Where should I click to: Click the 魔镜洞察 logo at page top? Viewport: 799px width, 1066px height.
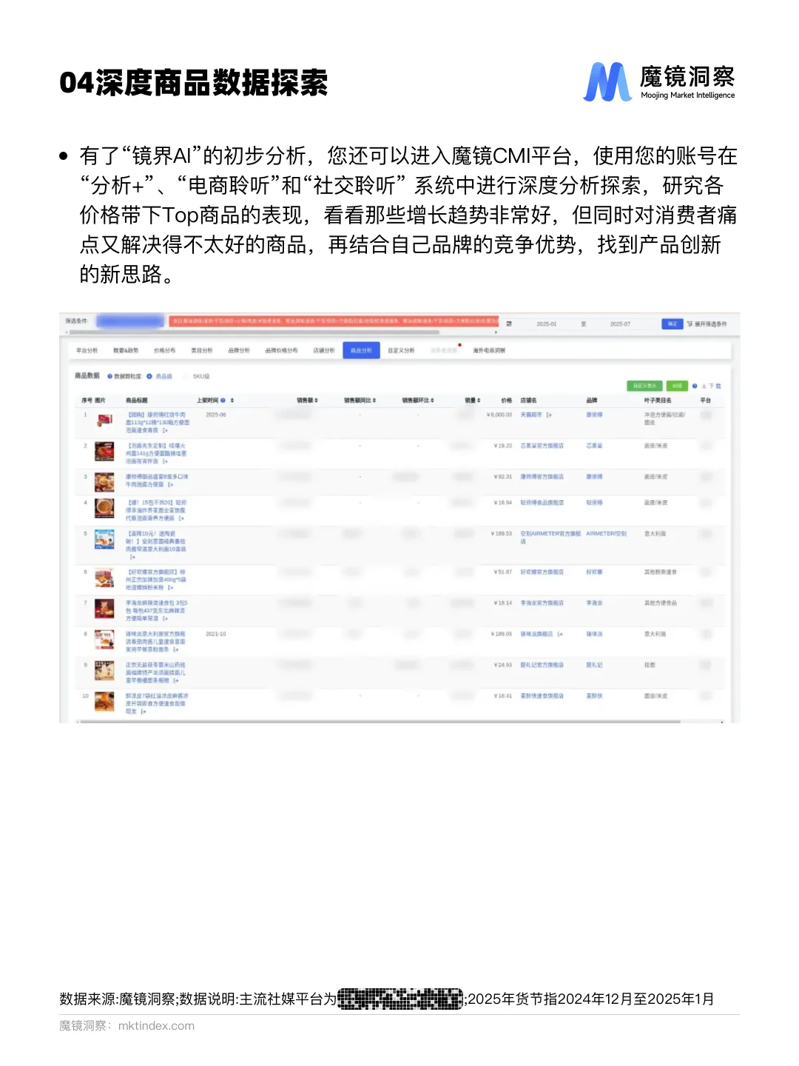659,82
